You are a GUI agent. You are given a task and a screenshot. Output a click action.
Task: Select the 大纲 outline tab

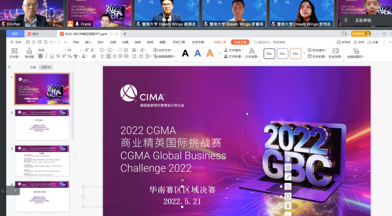pyautogui.click(x=33, y=67)
